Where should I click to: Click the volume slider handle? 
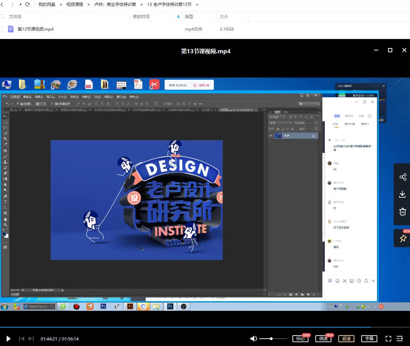tap(271, 339)
